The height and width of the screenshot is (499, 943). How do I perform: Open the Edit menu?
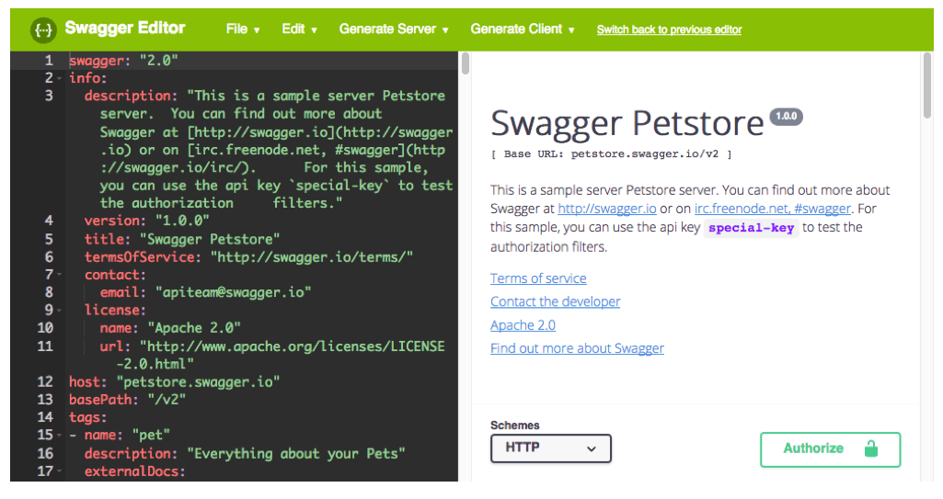(299, 29)
